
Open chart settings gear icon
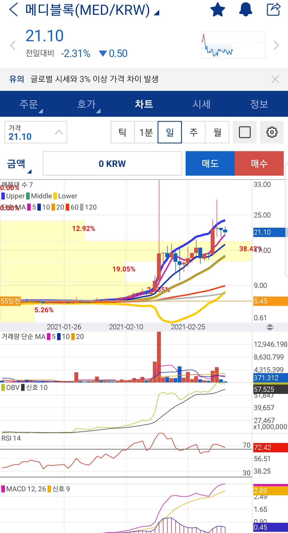coord(272,132)
